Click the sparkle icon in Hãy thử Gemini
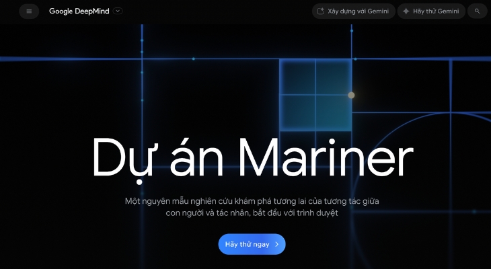Screen dimensions: 491x269 click(406, 11)
